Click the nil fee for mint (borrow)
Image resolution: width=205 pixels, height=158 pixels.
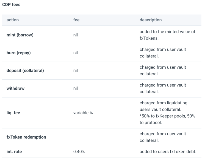pos(76,35)
